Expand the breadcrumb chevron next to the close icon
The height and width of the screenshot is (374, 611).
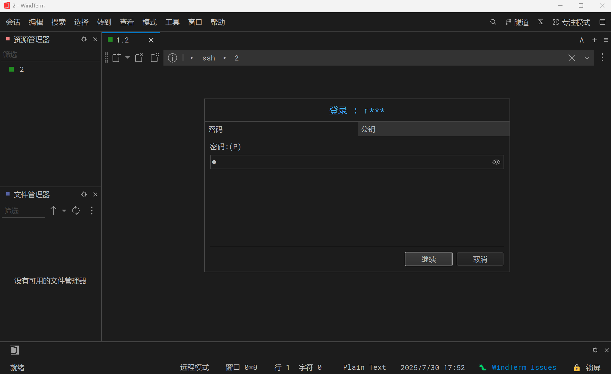[586, 58]
